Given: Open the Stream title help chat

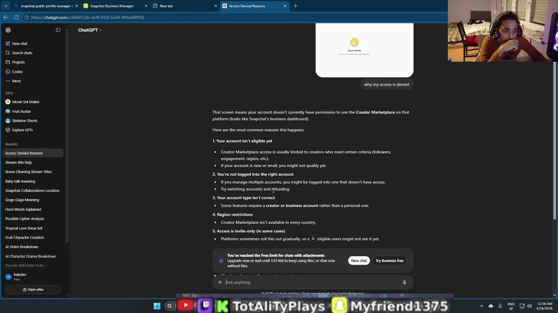Looking at the screenshot, I should [33, 162].
